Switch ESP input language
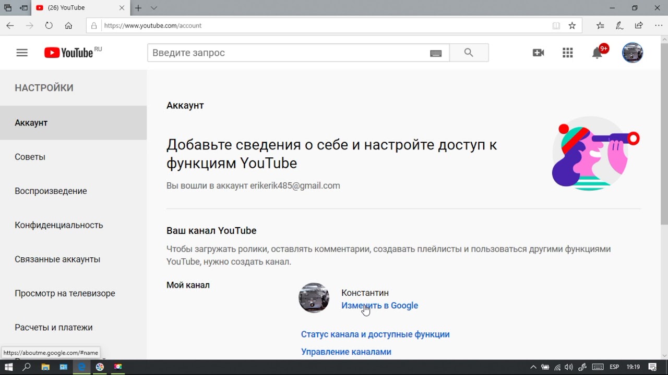 coord(614,367)
